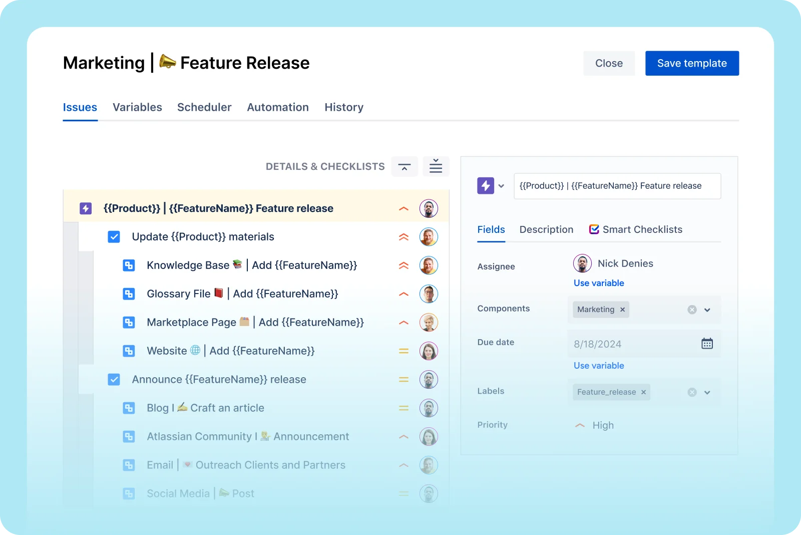Click assignee avatar on Update materials row
Viewport: 801px width, 535px height.
point(429,237)
